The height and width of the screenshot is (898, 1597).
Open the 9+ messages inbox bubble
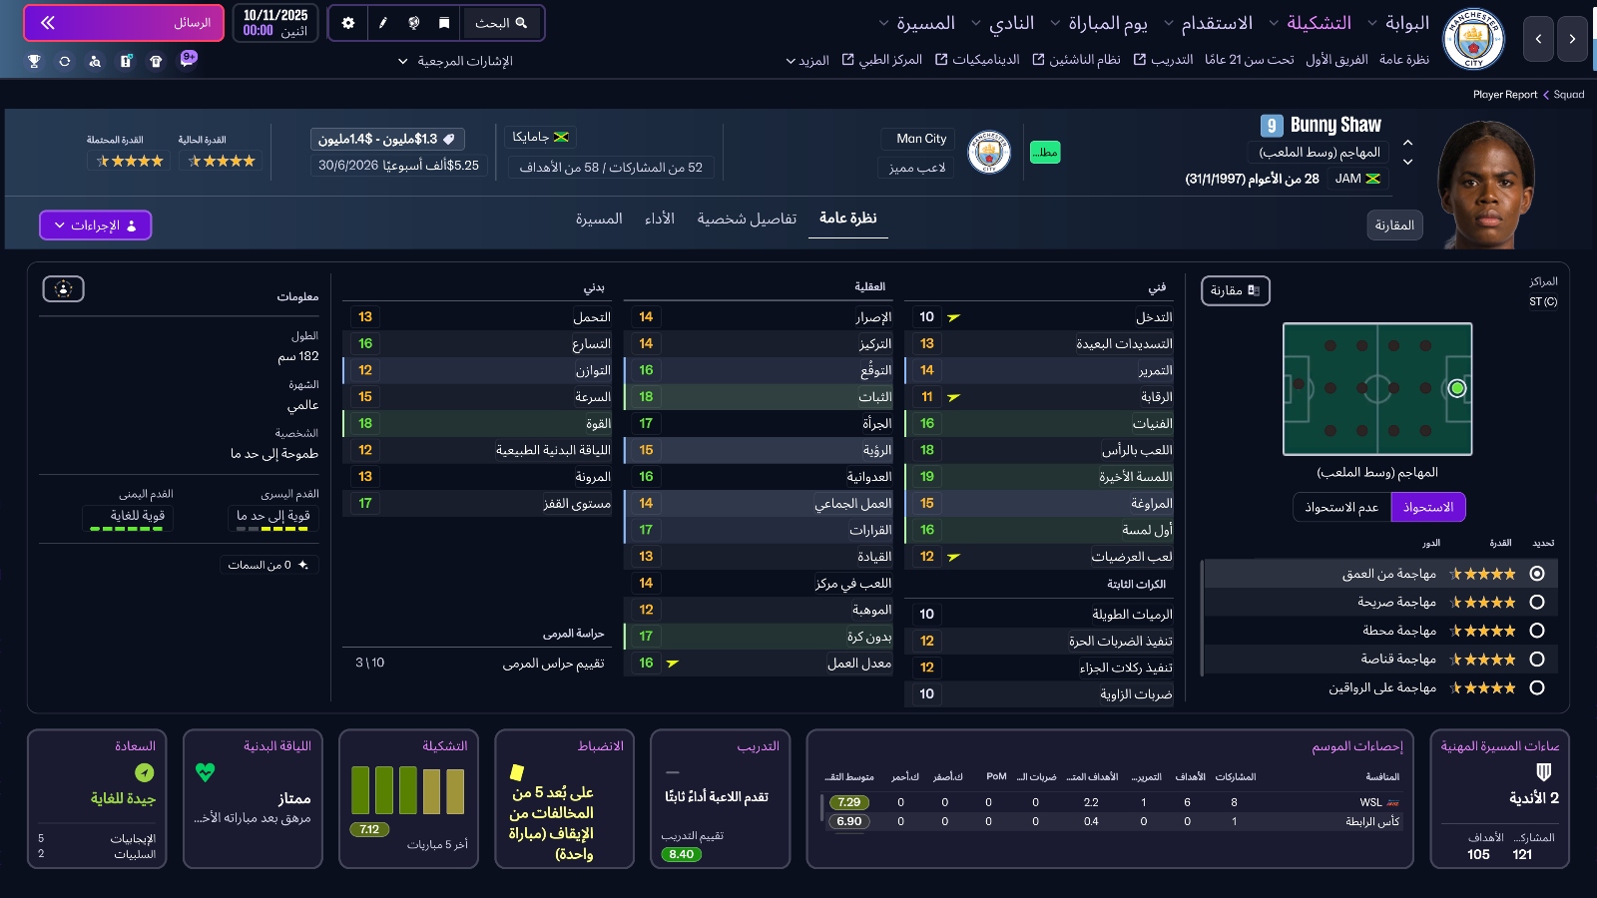(188, 61)
